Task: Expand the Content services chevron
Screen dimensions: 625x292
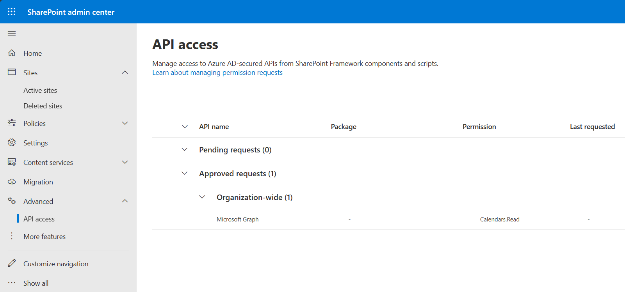Action: 125,162
